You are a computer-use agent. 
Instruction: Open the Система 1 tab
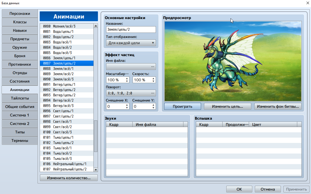coord(20,115)
